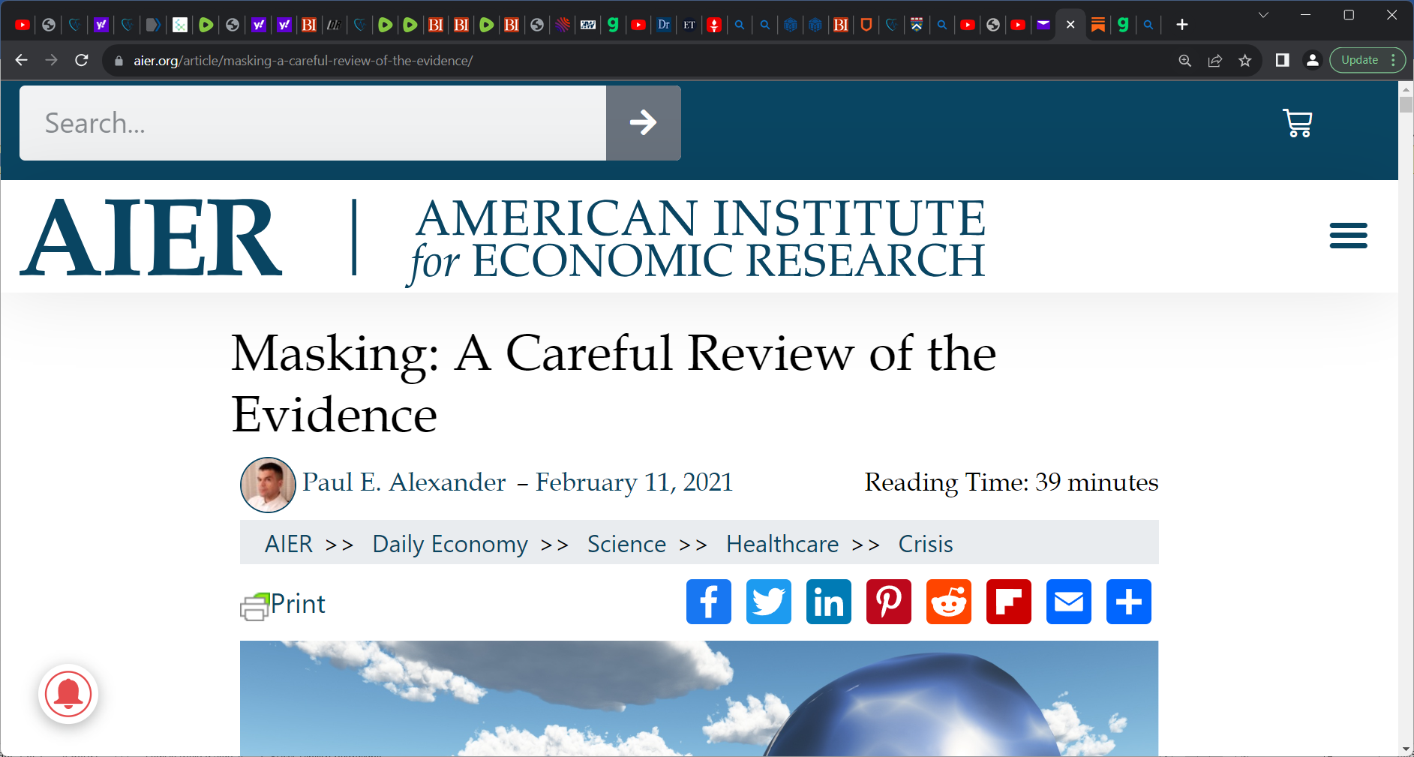The image size is (1414, 757).
Task: Open the zoom magnifier icon in address bar
Action: (1185, 61)
